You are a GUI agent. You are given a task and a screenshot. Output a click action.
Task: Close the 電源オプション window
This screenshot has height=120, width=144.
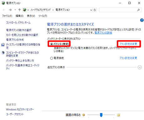[x=139, y=3]
